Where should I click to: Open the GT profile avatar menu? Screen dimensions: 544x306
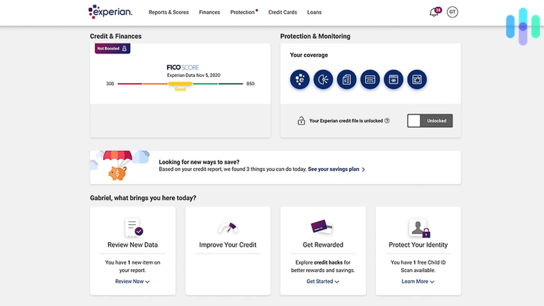[x=452, y=12]
